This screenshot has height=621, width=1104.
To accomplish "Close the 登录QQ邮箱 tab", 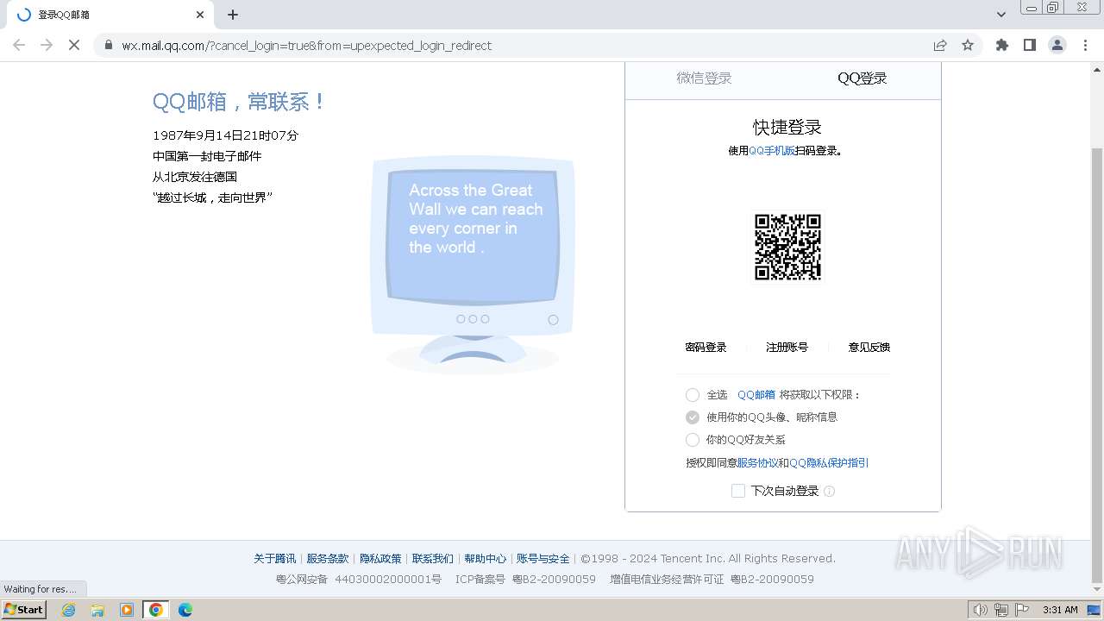I will [200, 15].
